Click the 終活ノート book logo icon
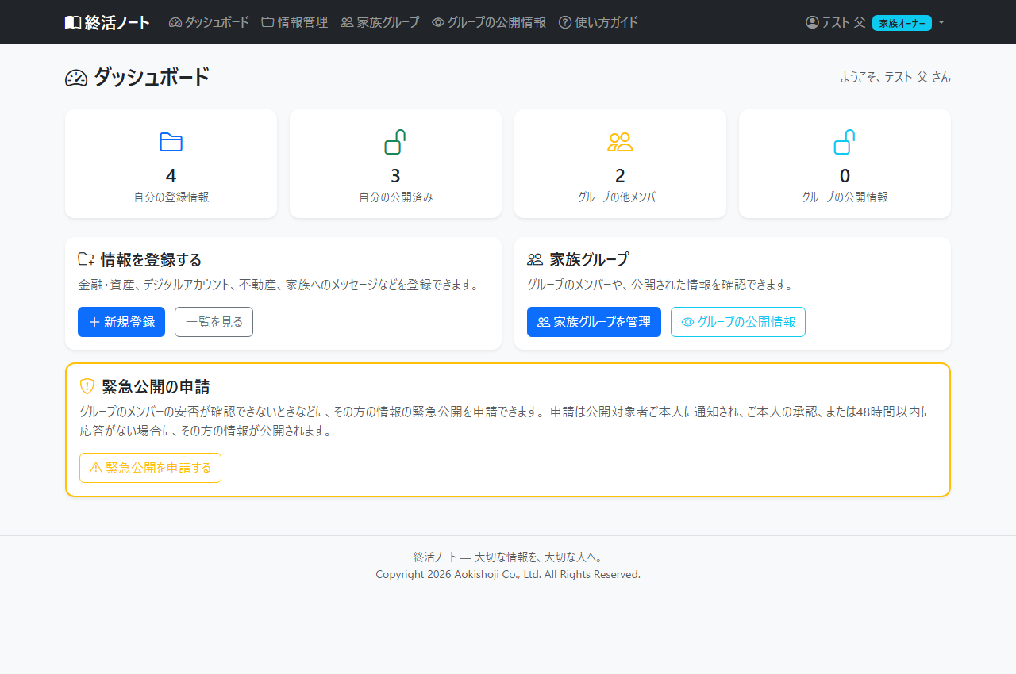Viewport: 1016px width, 674px height. pyautogui.click(x=73, y=22)
